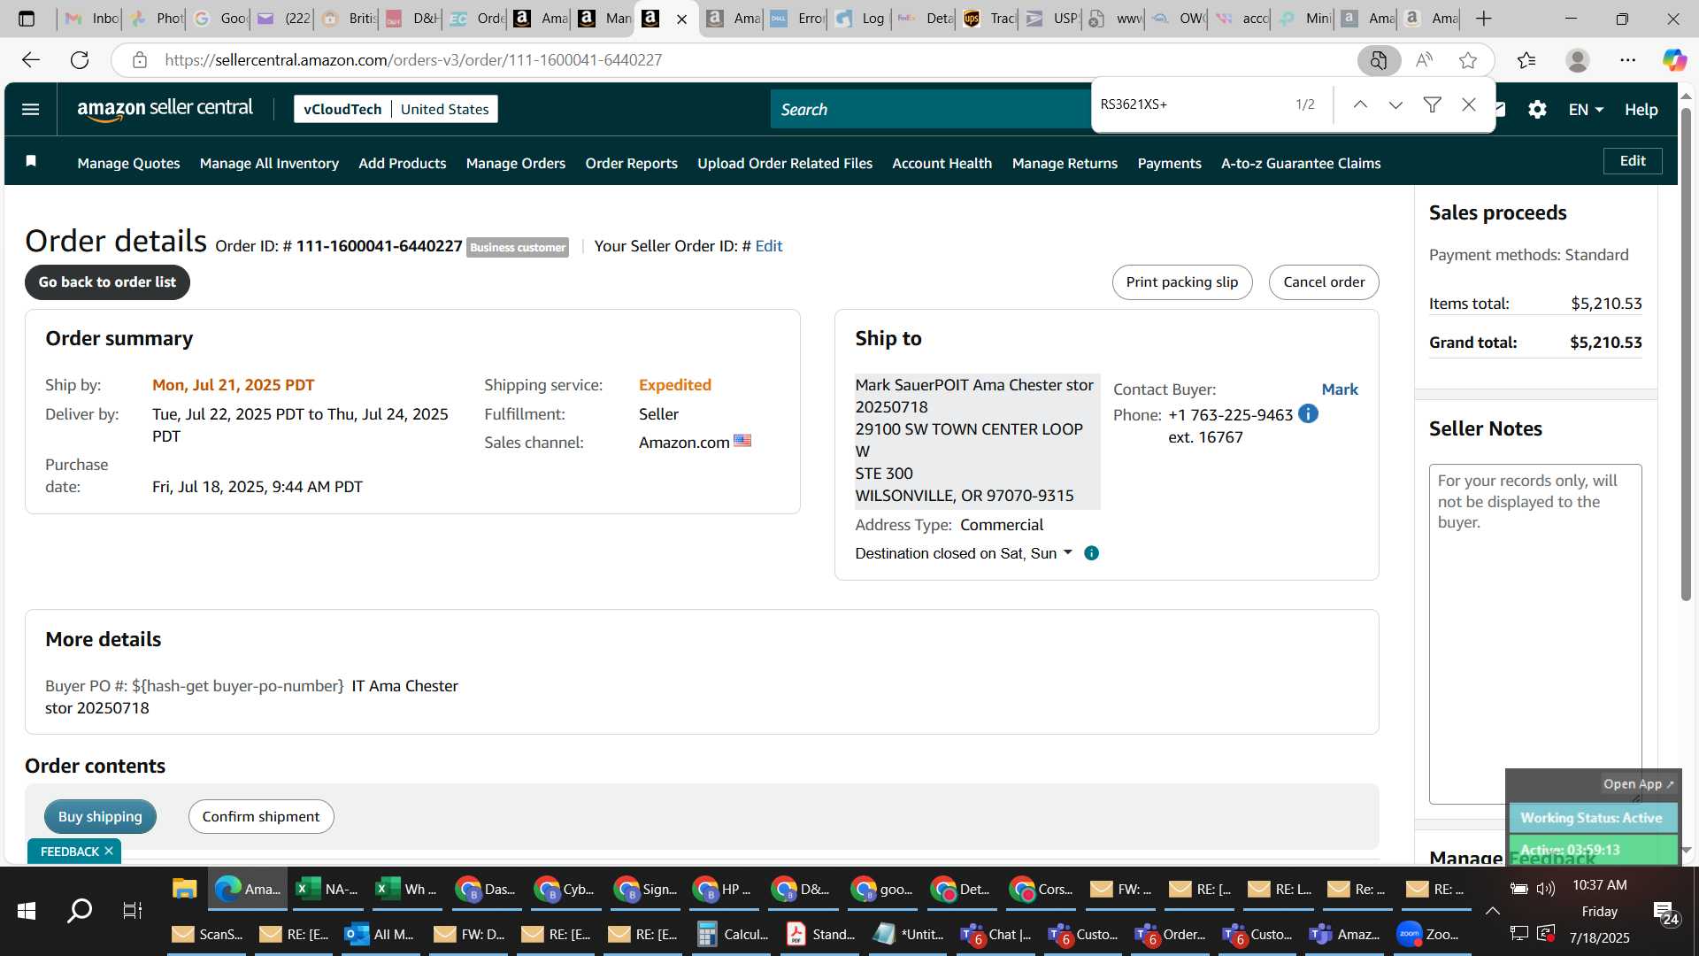Open a new browser tab
Viewport: 1699px width, 956px height.
pyautogui.click(x=1484, y=19)
